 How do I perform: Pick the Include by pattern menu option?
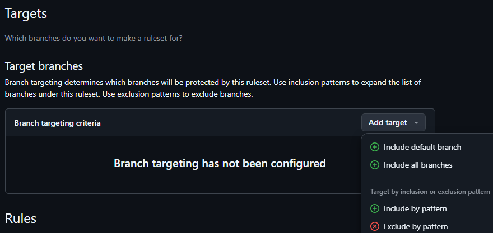coord(428,208)
